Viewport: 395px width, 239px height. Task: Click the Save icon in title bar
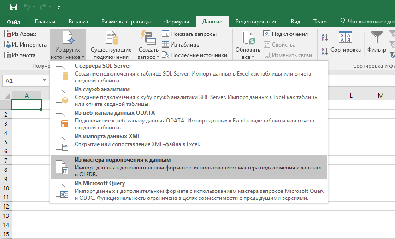(x=13, y=7)
